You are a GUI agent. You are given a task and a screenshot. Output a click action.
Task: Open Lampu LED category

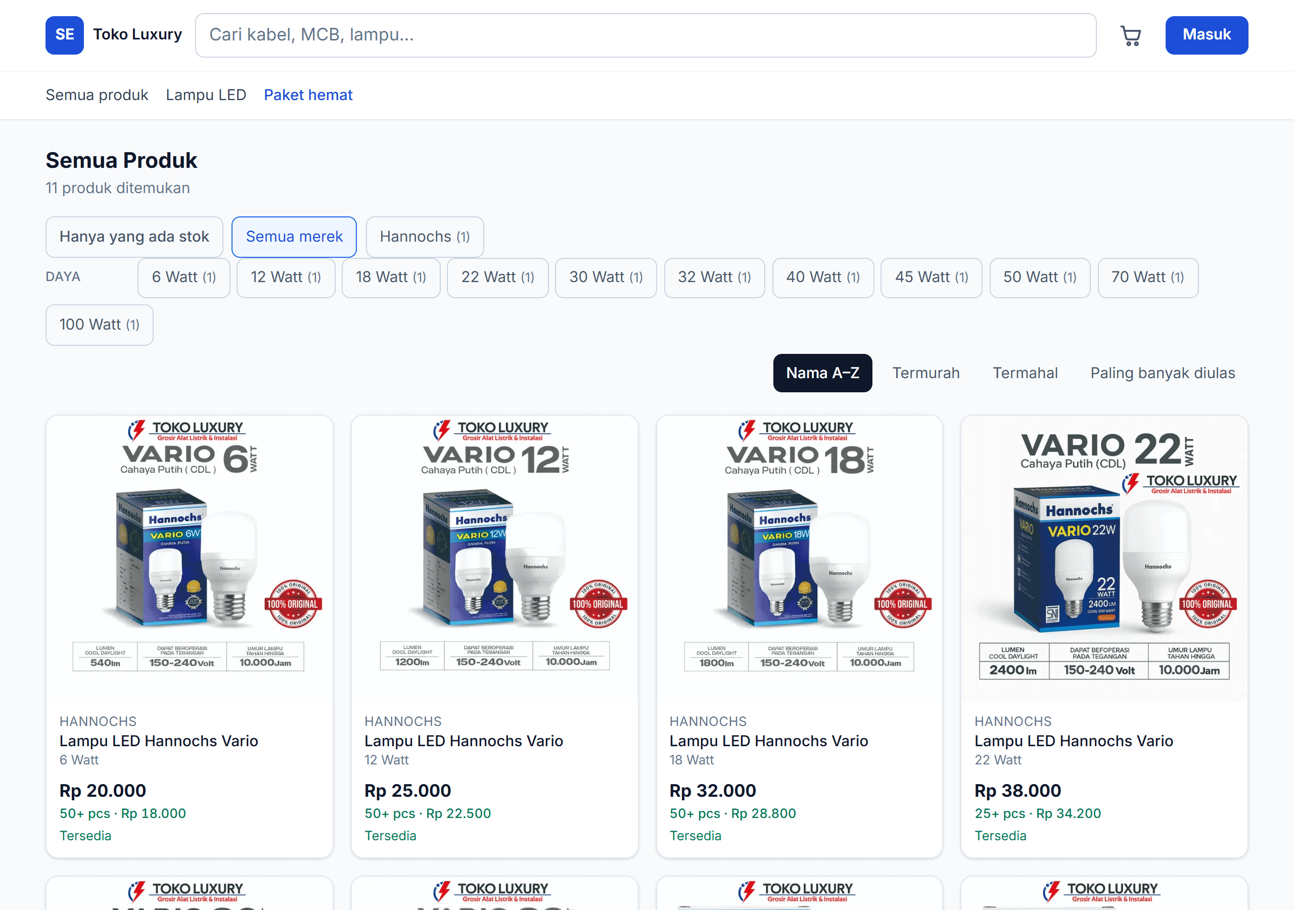pos(206,95)
